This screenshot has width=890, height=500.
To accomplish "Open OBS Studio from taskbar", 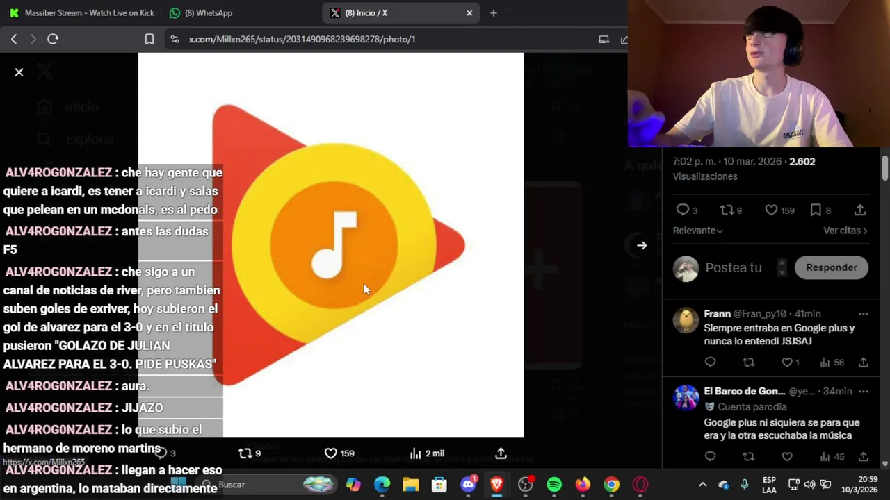I will click(x=525, y=485).
